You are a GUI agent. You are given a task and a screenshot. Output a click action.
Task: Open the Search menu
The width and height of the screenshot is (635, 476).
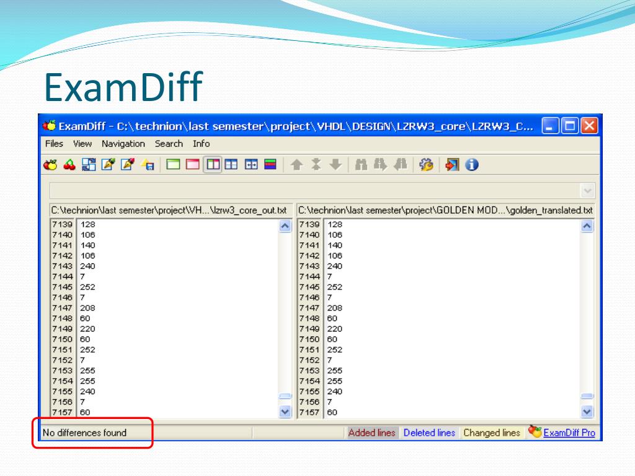169,144
